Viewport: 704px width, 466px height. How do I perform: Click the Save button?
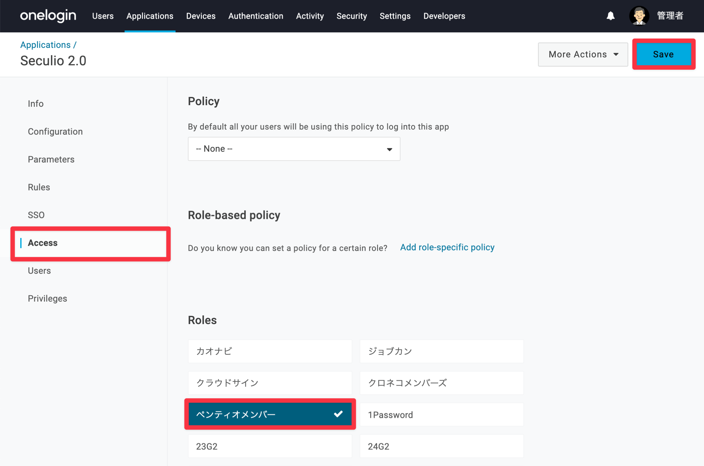click(x=663, y=54)
